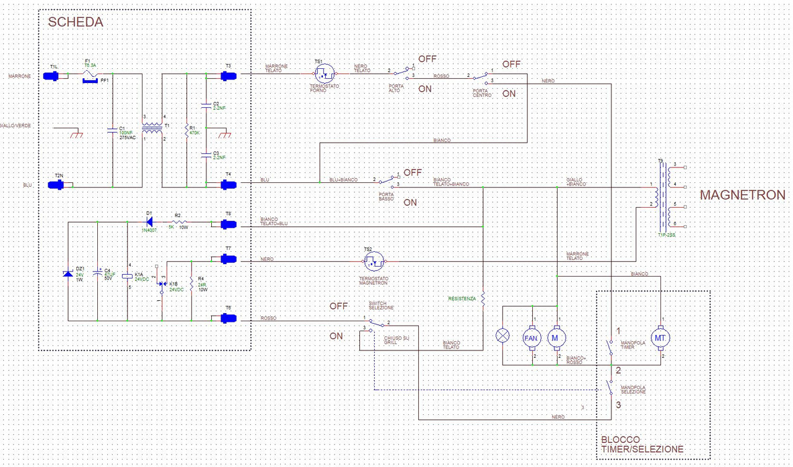Click the PORTA ALTO door switch
793x467 pixels.
click(x=401, y=73)
